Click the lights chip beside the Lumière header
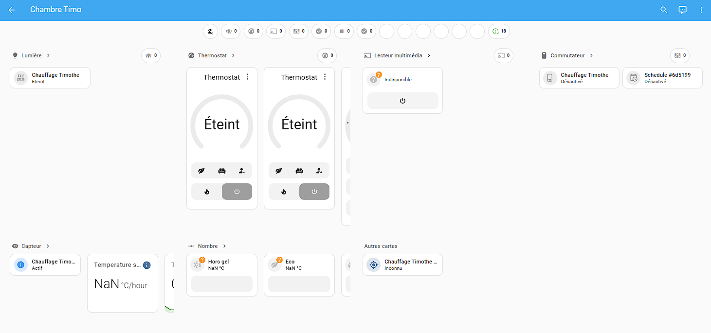The height and width of the screenshot is (333, 711). [x=151, y=55]
